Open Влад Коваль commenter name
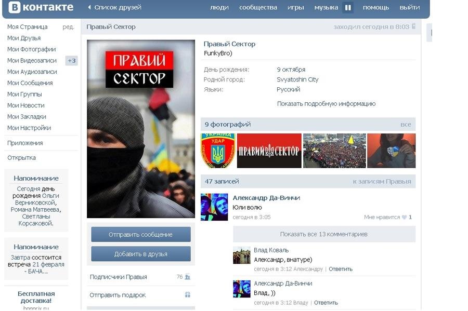468x311 pixels. point(271,250)
